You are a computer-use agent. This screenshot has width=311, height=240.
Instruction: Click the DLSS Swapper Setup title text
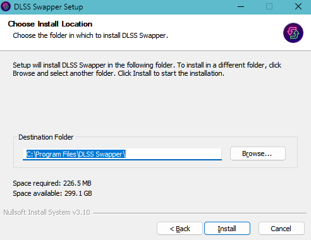[x=49, y=7]
